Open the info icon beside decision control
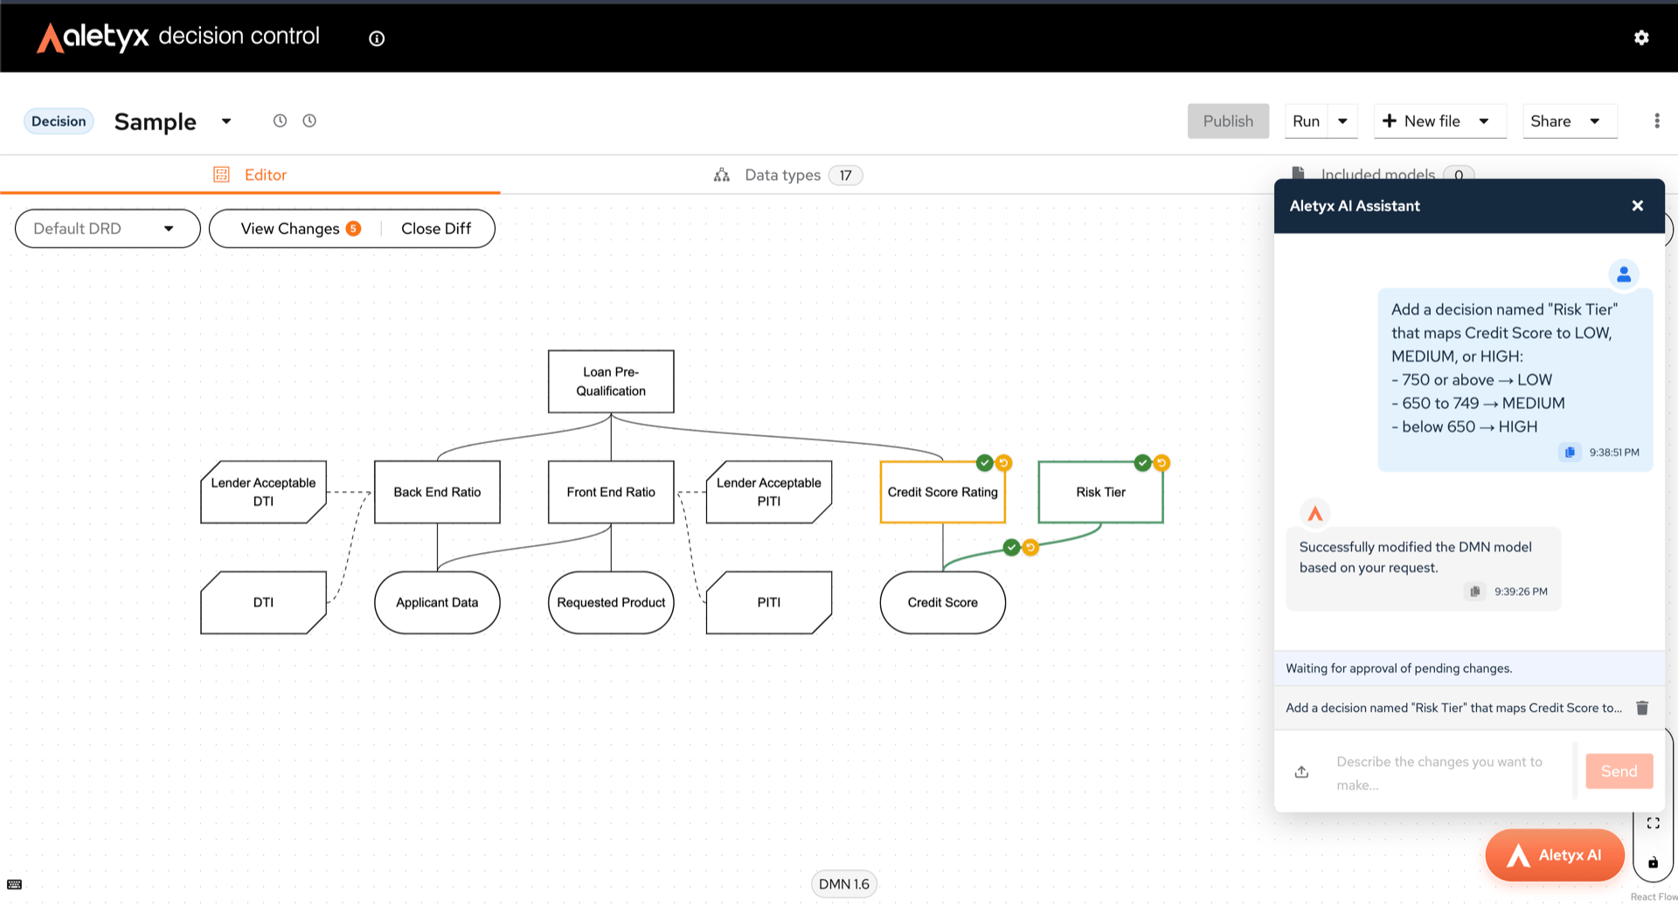The image size is (1678, 906). 377,38
